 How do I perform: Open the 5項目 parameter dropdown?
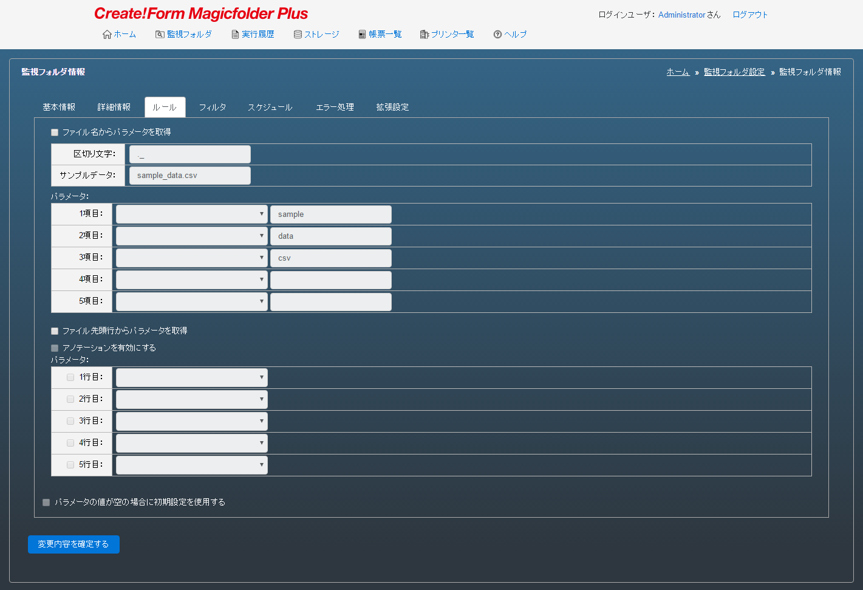[x=192, y=302]
